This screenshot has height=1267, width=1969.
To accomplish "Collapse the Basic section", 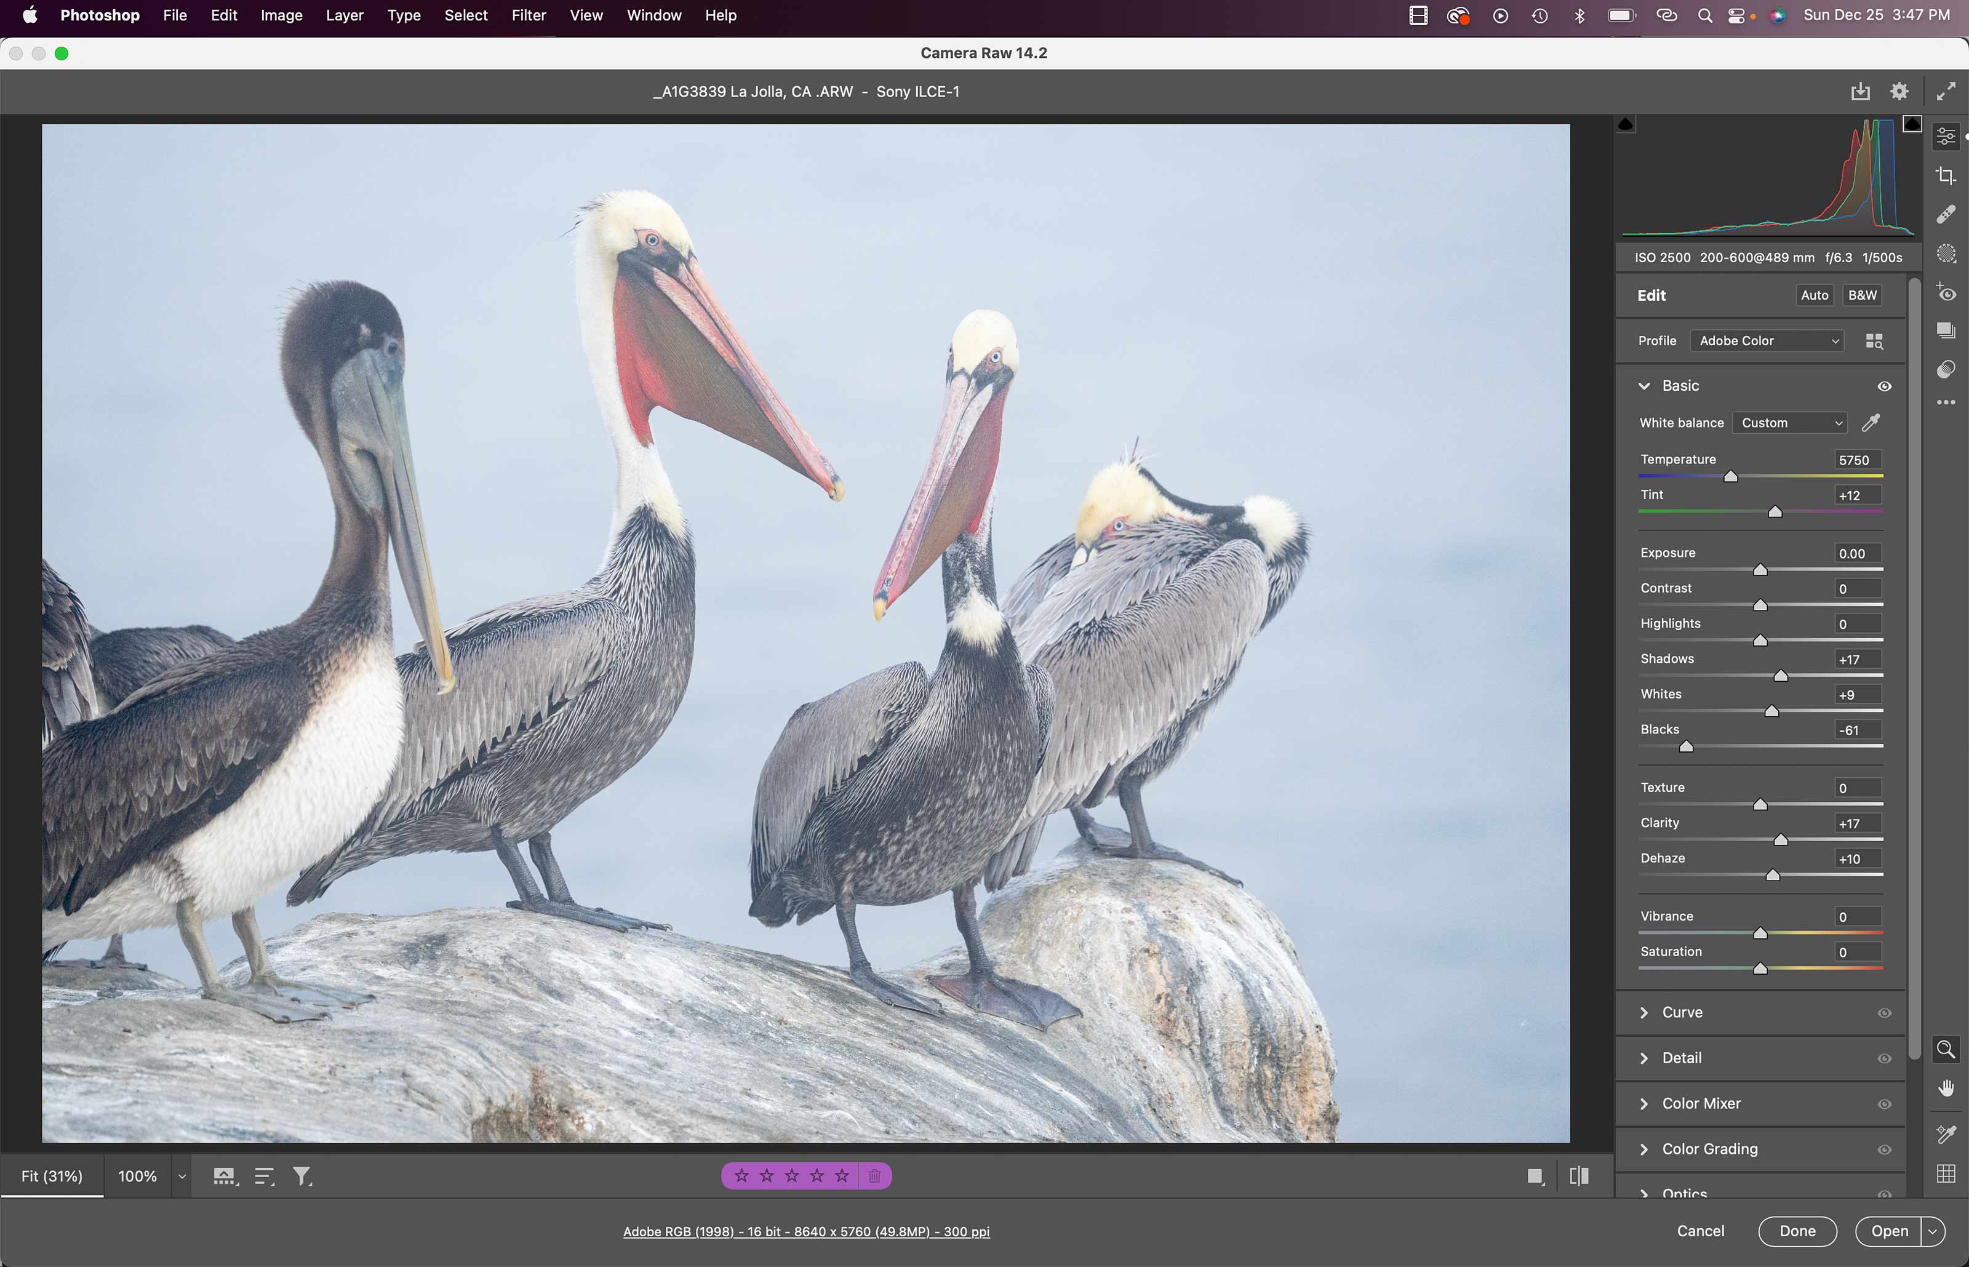I will pos(1643,386).
